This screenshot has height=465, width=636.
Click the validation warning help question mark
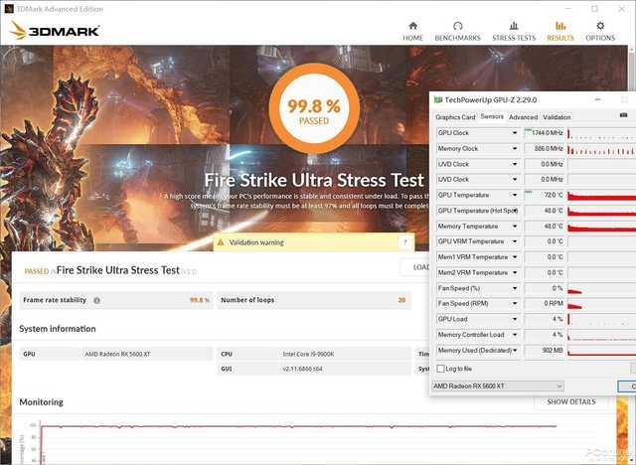[405, 241]
